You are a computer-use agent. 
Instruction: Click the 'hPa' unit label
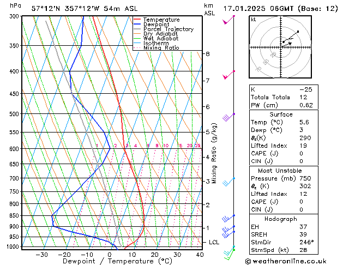coord(15,5)
